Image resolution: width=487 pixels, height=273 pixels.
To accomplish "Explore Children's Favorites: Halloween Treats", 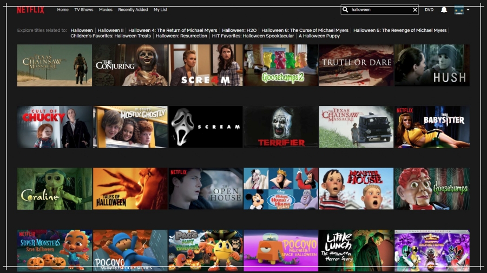I will [110, 36].
